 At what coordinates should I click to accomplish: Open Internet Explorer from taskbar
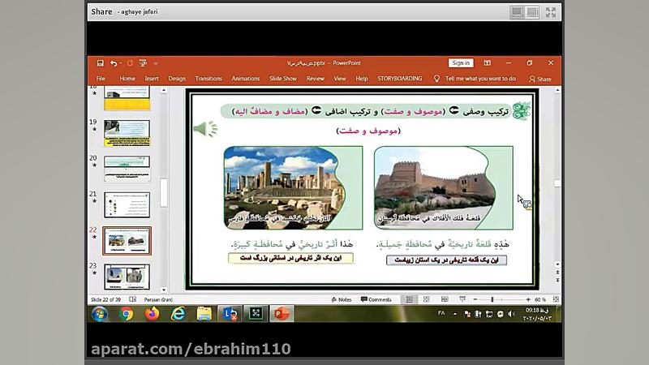point(178,314)
